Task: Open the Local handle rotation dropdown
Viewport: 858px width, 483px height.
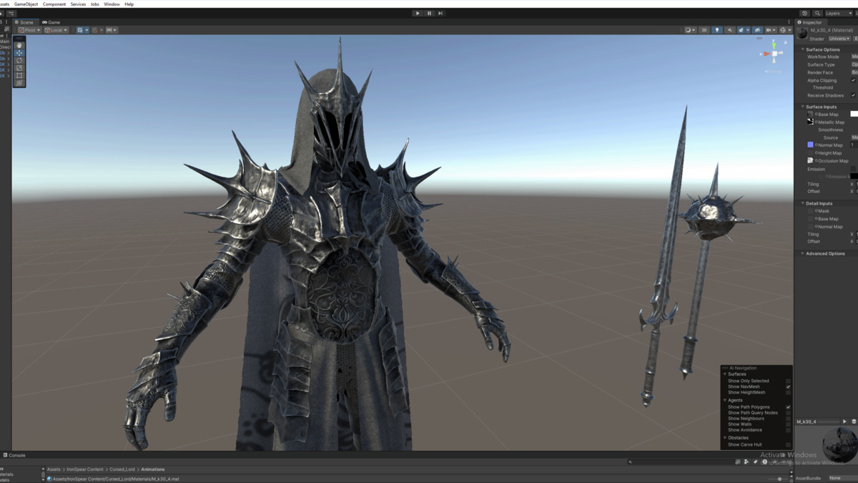Action: 56,30
